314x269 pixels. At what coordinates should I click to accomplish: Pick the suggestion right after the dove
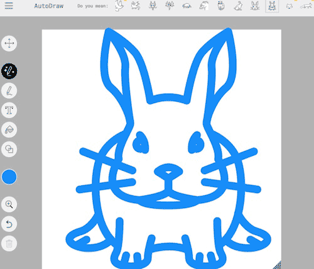pyautogui.click(x=136, y=6)
